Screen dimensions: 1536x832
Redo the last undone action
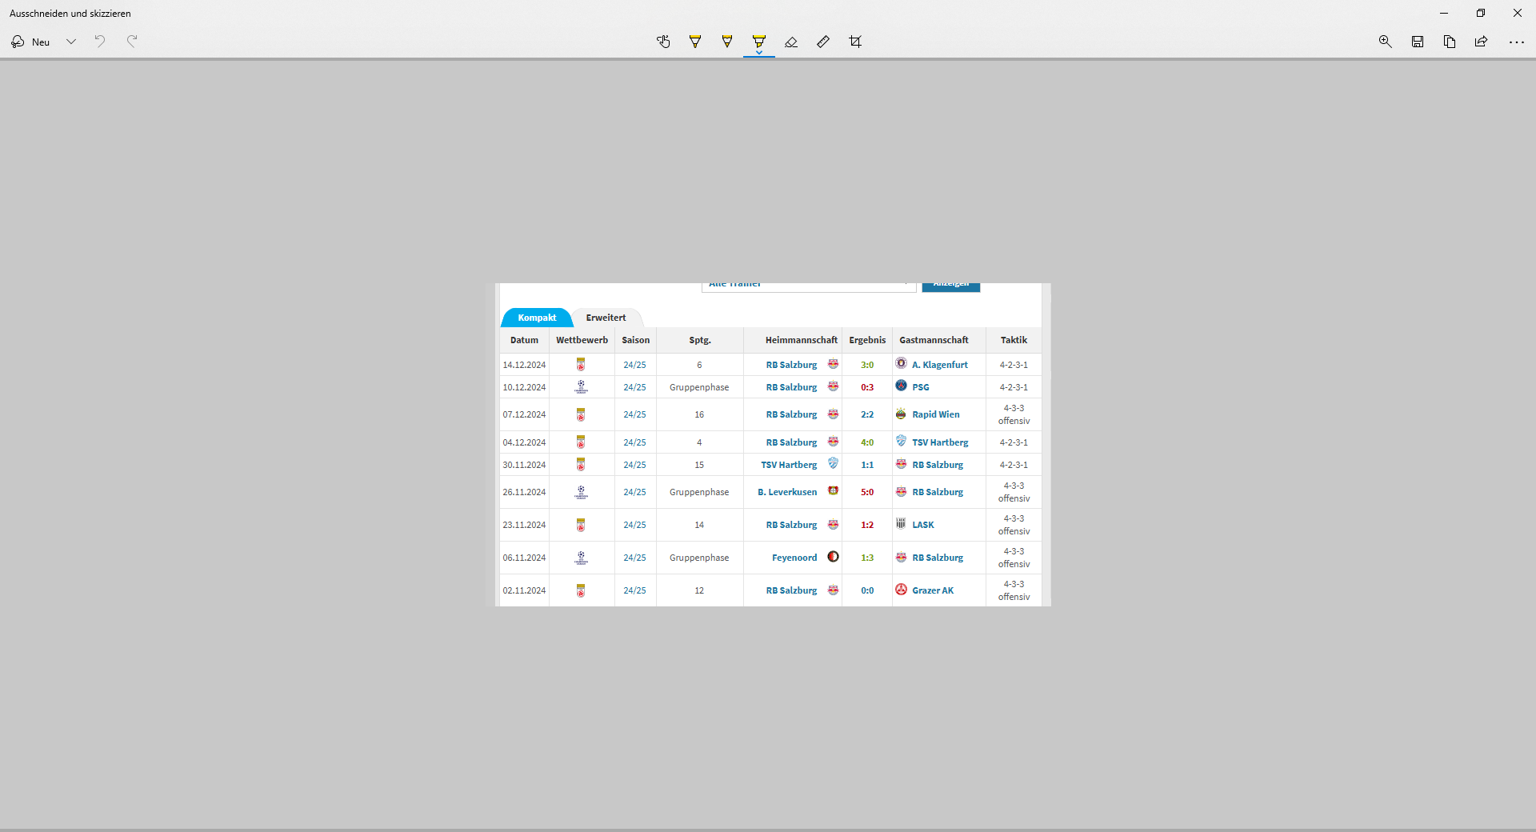(x=132, y=42)
